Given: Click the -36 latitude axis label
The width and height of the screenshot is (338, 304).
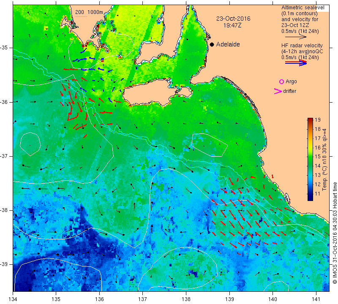Looking at the screenshot, I should [x=5, y=102].
